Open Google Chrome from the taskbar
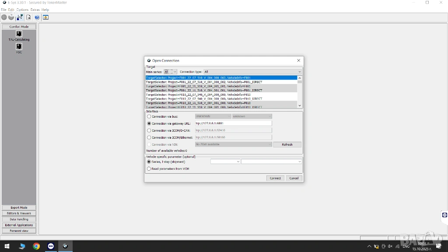 (x=36, y=246)
